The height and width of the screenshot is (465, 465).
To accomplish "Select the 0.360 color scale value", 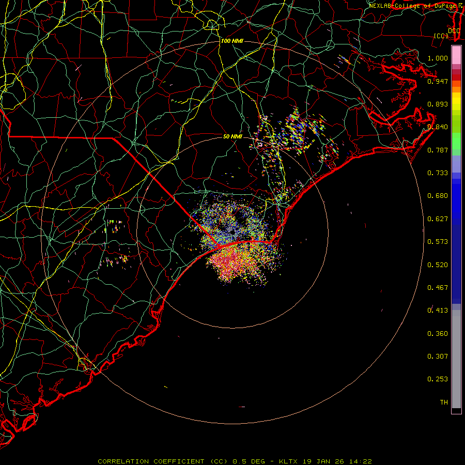I will [x=438, y=334].
